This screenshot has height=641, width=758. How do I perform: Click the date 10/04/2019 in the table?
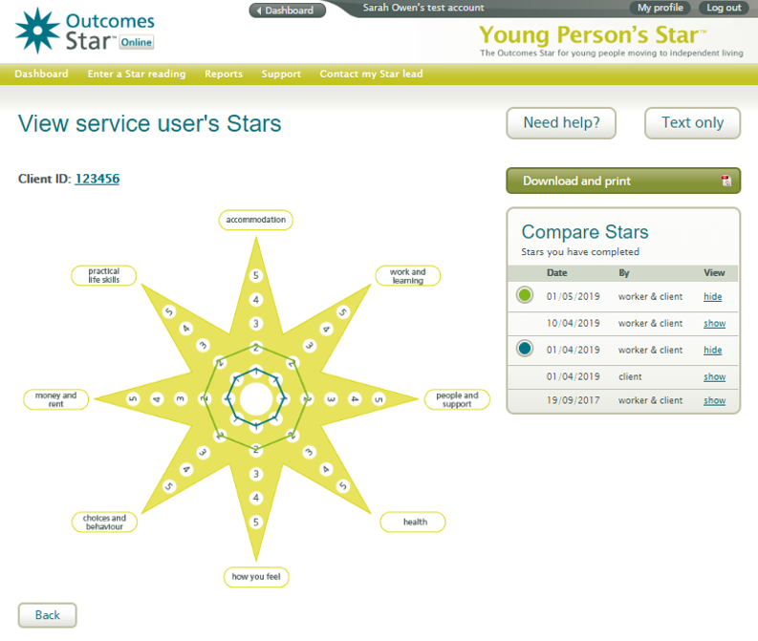click(573, 323)
